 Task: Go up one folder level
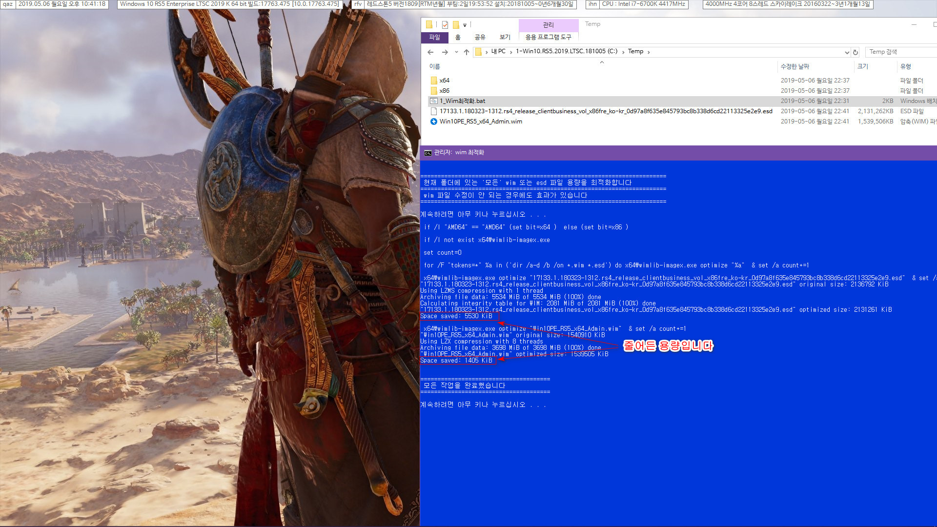coord(467,52)
